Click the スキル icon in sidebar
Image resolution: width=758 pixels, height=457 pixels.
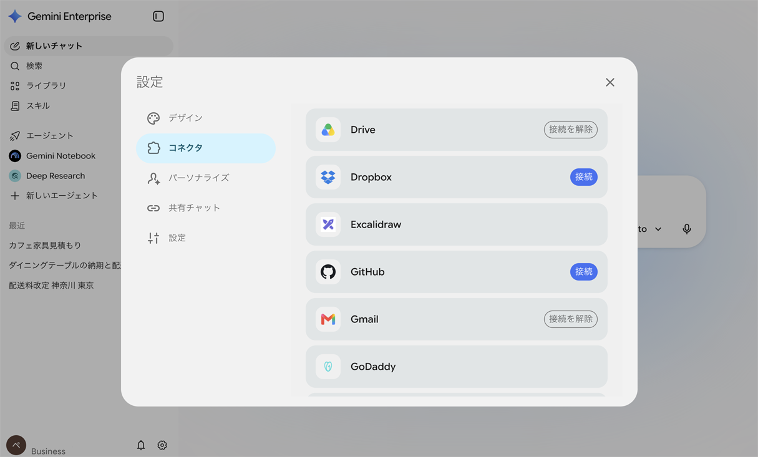pos(15,106)
